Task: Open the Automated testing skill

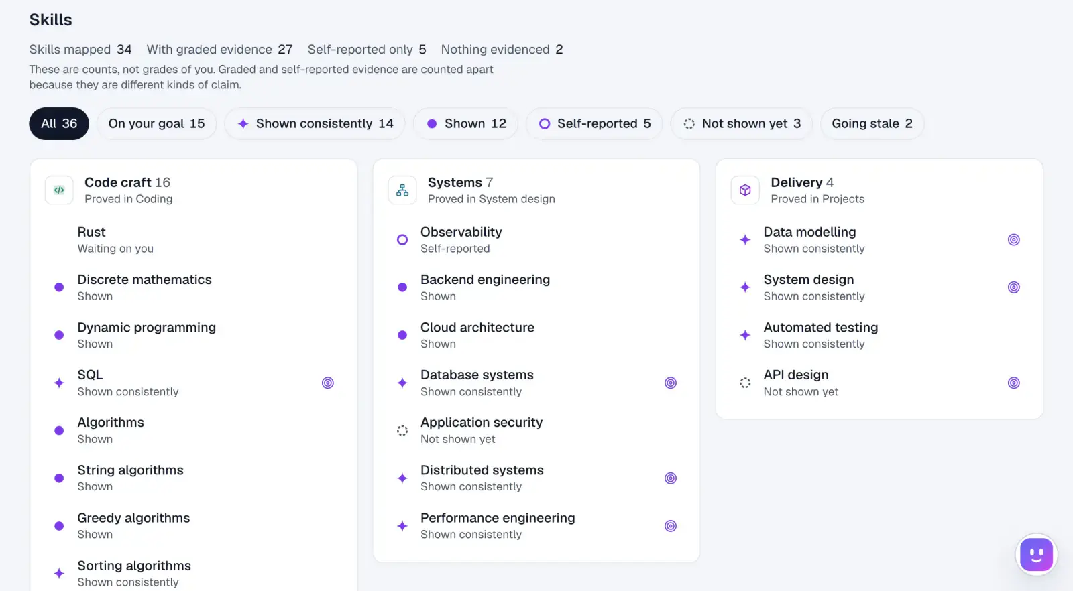Action: (880, 335)
